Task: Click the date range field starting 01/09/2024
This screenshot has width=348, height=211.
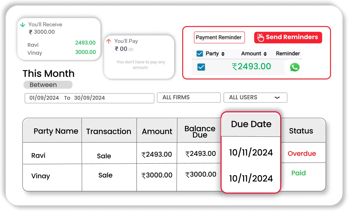Action: tap(89, 98)
